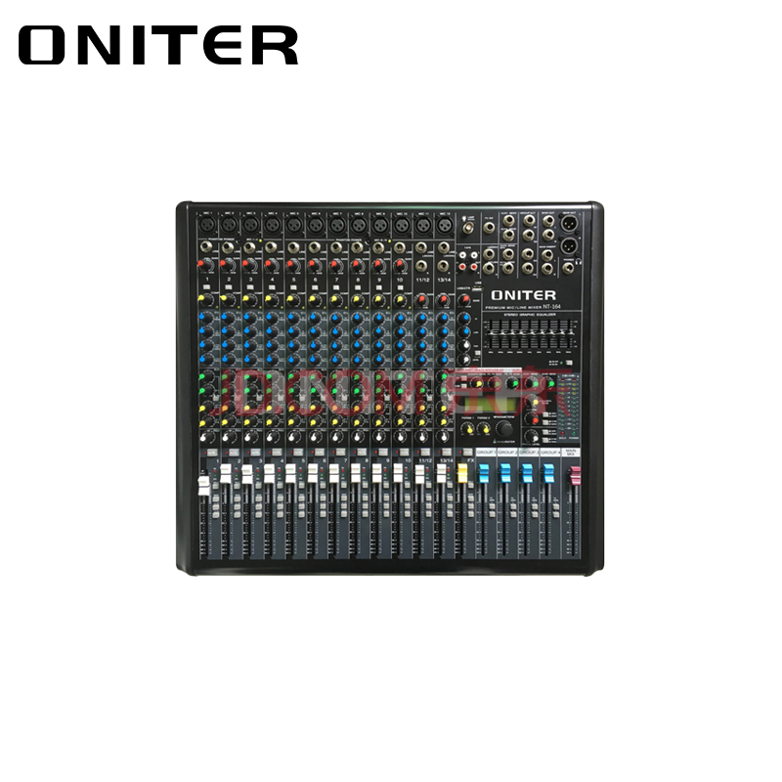Click the green LCD effects display
The width and height of the screenshot is (782, 782).
(x=491, y=405)
